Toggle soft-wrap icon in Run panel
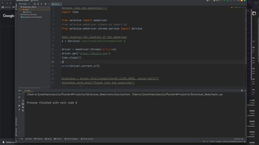The height and width of the screenshot is (145, 259). [23, 101]
